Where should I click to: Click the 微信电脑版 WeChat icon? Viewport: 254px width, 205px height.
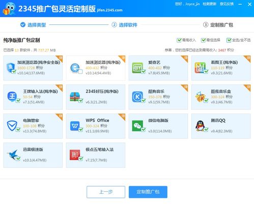pos(137,126)
